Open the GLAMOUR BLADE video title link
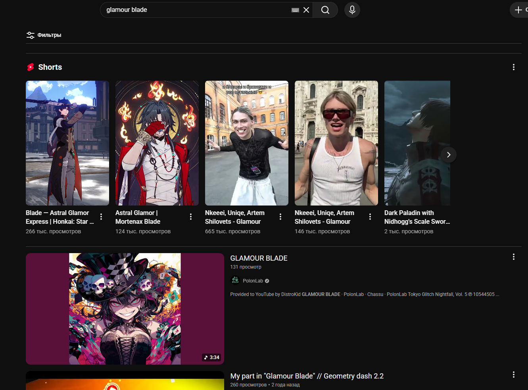The image size is (528, 390). [x=259, y=258]
